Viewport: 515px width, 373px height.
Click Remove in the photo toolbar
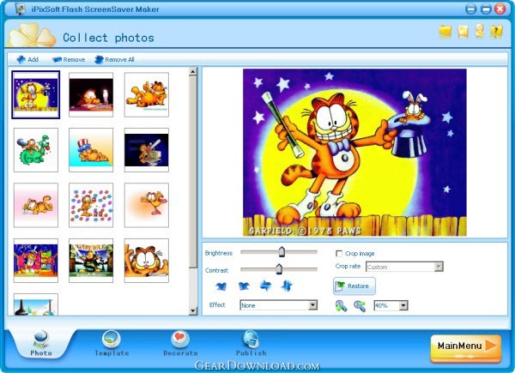point(69,59)
